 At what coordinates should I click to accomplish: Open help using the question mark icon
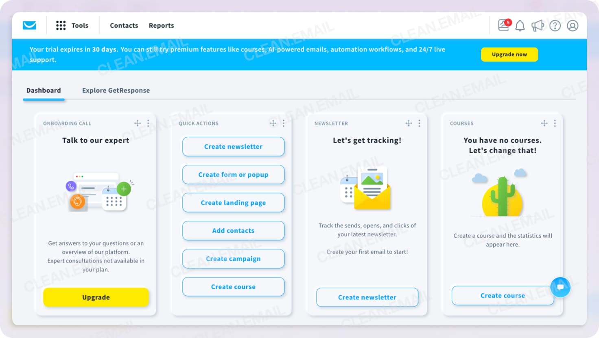(555, 26)
